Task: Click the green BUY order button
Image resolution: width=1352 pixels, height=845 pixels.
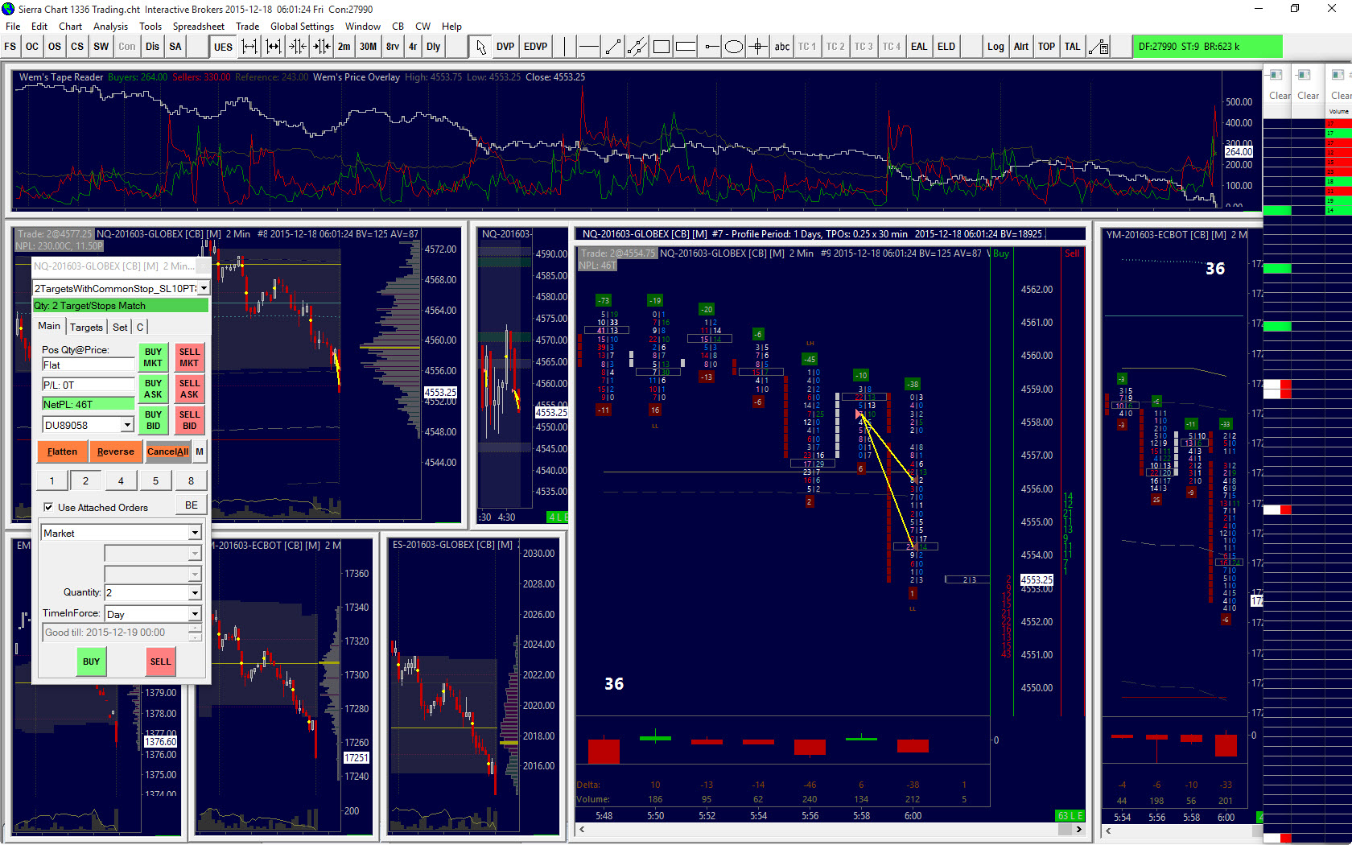Action: click(x=91, y=662)
